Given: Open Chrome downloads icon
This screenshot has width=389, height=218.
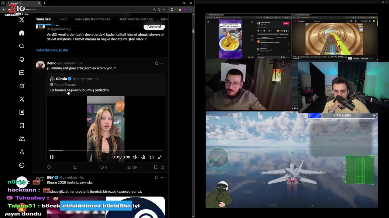Looking at the screenshot, I should pos(180,9).
